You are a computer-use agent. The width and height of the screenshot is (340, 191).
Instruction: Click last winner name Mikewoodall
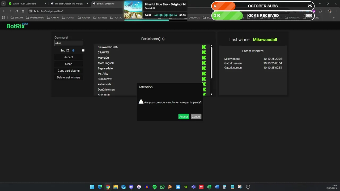click(265, 40)
